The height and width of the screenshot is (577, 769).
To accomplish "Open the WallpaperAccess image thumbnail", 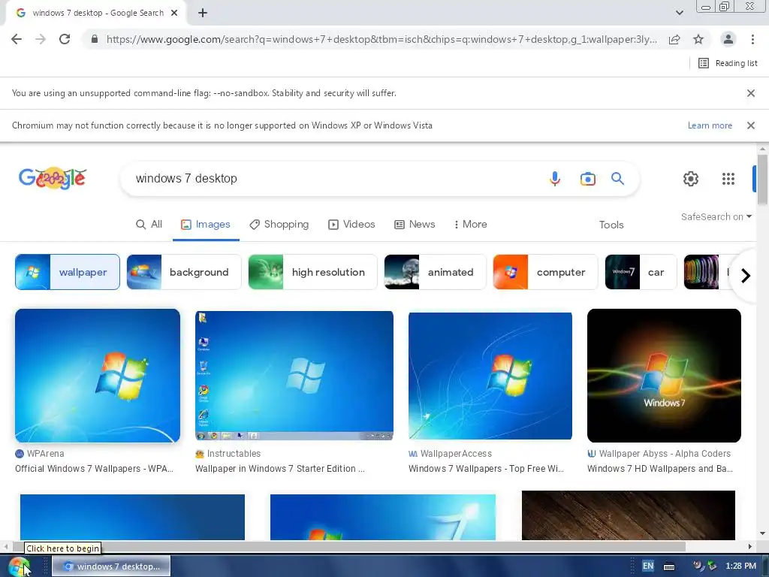I will [490, 376].
